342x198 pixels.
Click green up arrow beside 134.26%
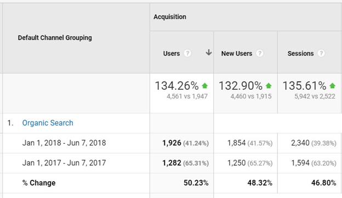(204, 86)
